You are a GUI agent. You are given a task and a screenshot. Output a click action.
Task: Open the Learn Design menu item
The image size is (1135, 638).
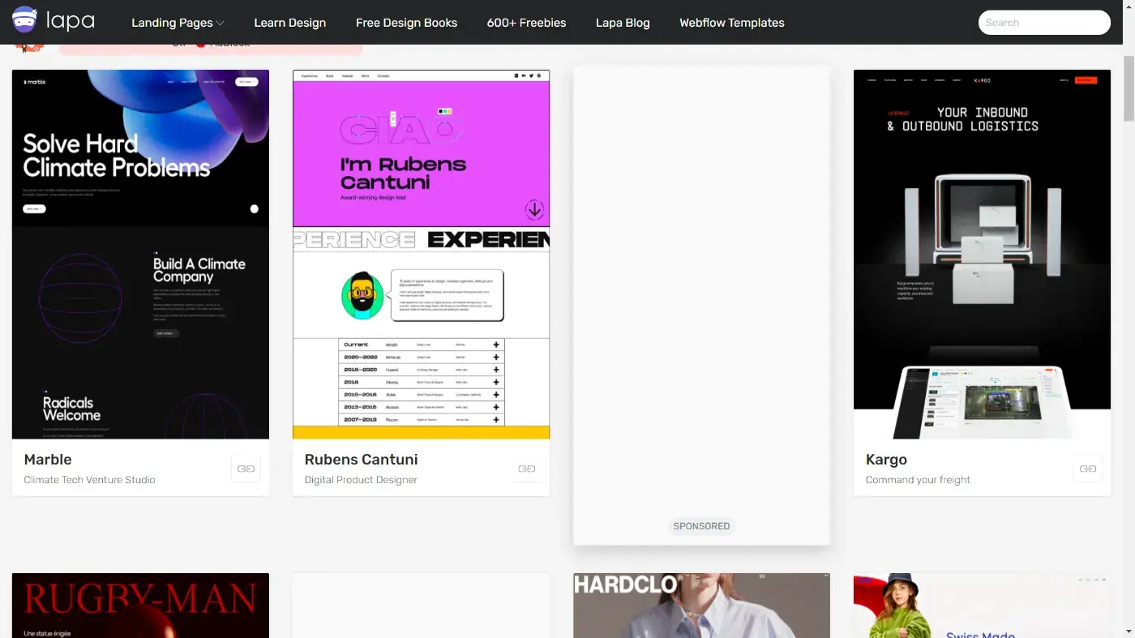pyautogui.click(x=289, y=23)
